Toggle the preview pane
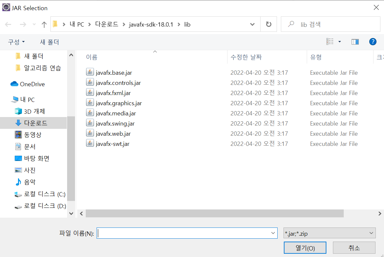 [355, 42]
